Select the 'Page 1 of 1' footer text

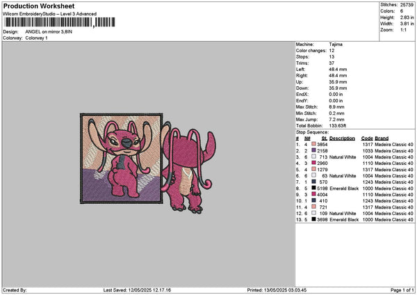coord(402,290)
